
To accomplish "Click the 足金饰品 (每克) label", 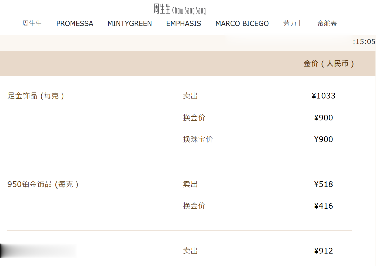I will pos(36,96).
